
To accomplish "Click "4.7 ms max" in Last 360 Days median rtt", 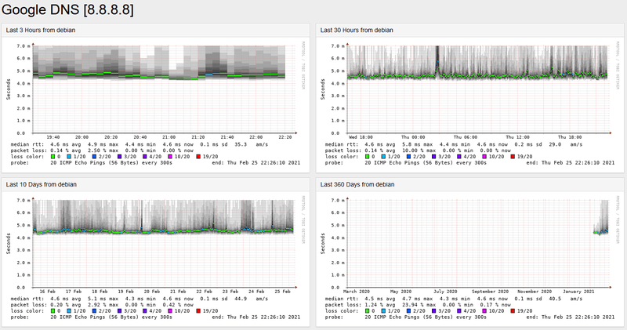I will click(x=418, y=299).
